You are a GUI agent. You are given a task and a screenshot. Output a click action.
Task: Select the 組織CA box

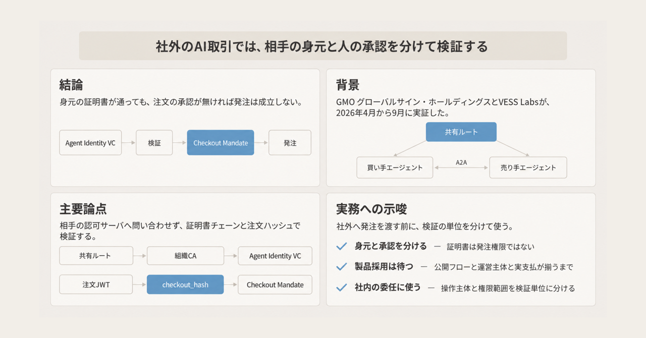[x=185, y=256]
